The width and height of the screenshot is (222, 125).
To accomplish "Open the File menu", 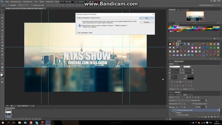I will (x=7, y=1).
